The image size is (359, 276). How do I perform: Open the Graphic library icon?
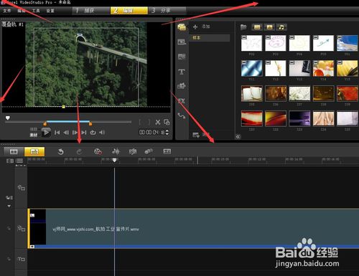[x=182, y=86]
